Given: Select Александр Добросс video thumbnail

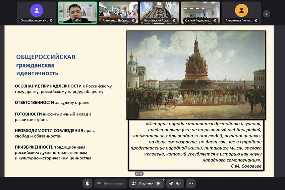Looking at the screenshot, I should pyautogui.click(x=118, y=12).
